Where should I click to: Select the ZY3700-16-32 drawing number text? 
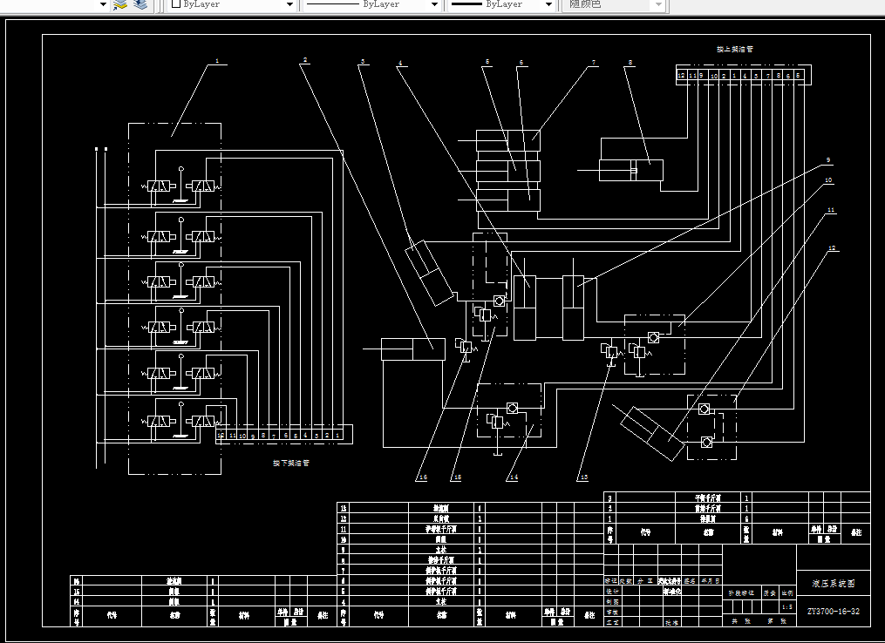pyautogui.click(x=834, y=612)
